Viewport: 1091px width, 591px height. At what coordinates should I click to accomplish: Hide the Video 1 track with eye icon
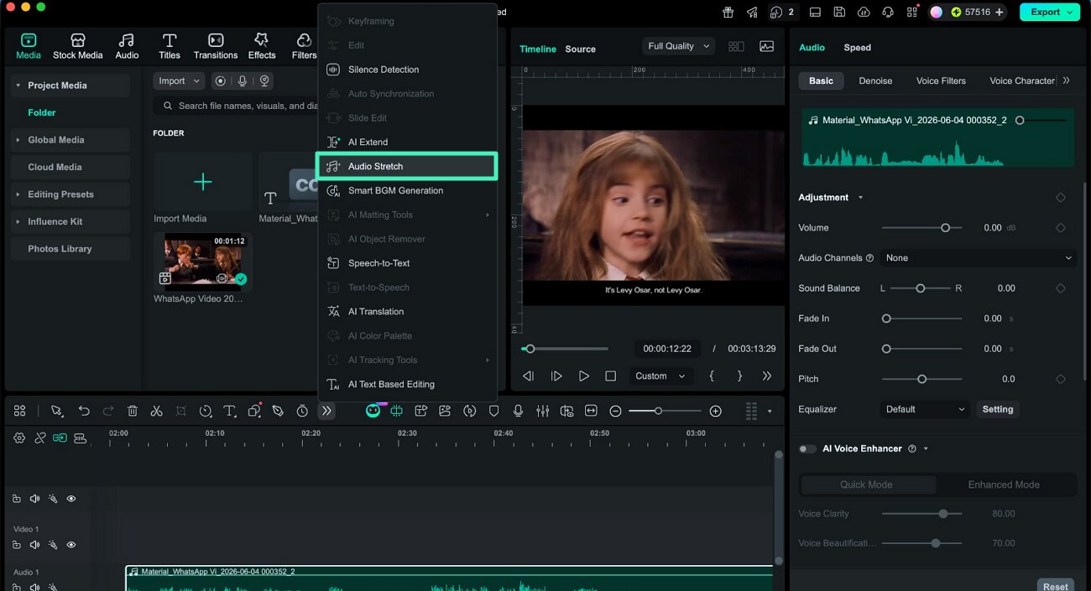(x=71, y=545)
